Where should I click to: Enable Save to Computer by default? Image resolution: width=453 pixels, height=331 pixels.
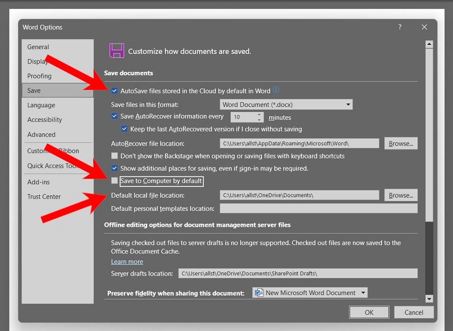[114, 181]
